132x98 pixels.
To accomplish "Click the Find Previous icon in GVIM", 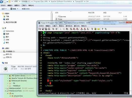I will point(77,29).
